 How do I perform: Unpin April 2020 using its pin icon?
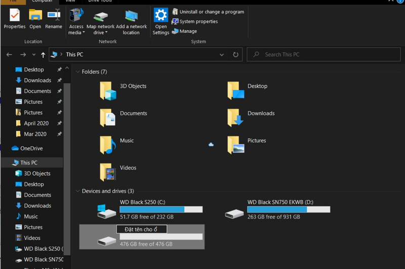tap(59, 123)
